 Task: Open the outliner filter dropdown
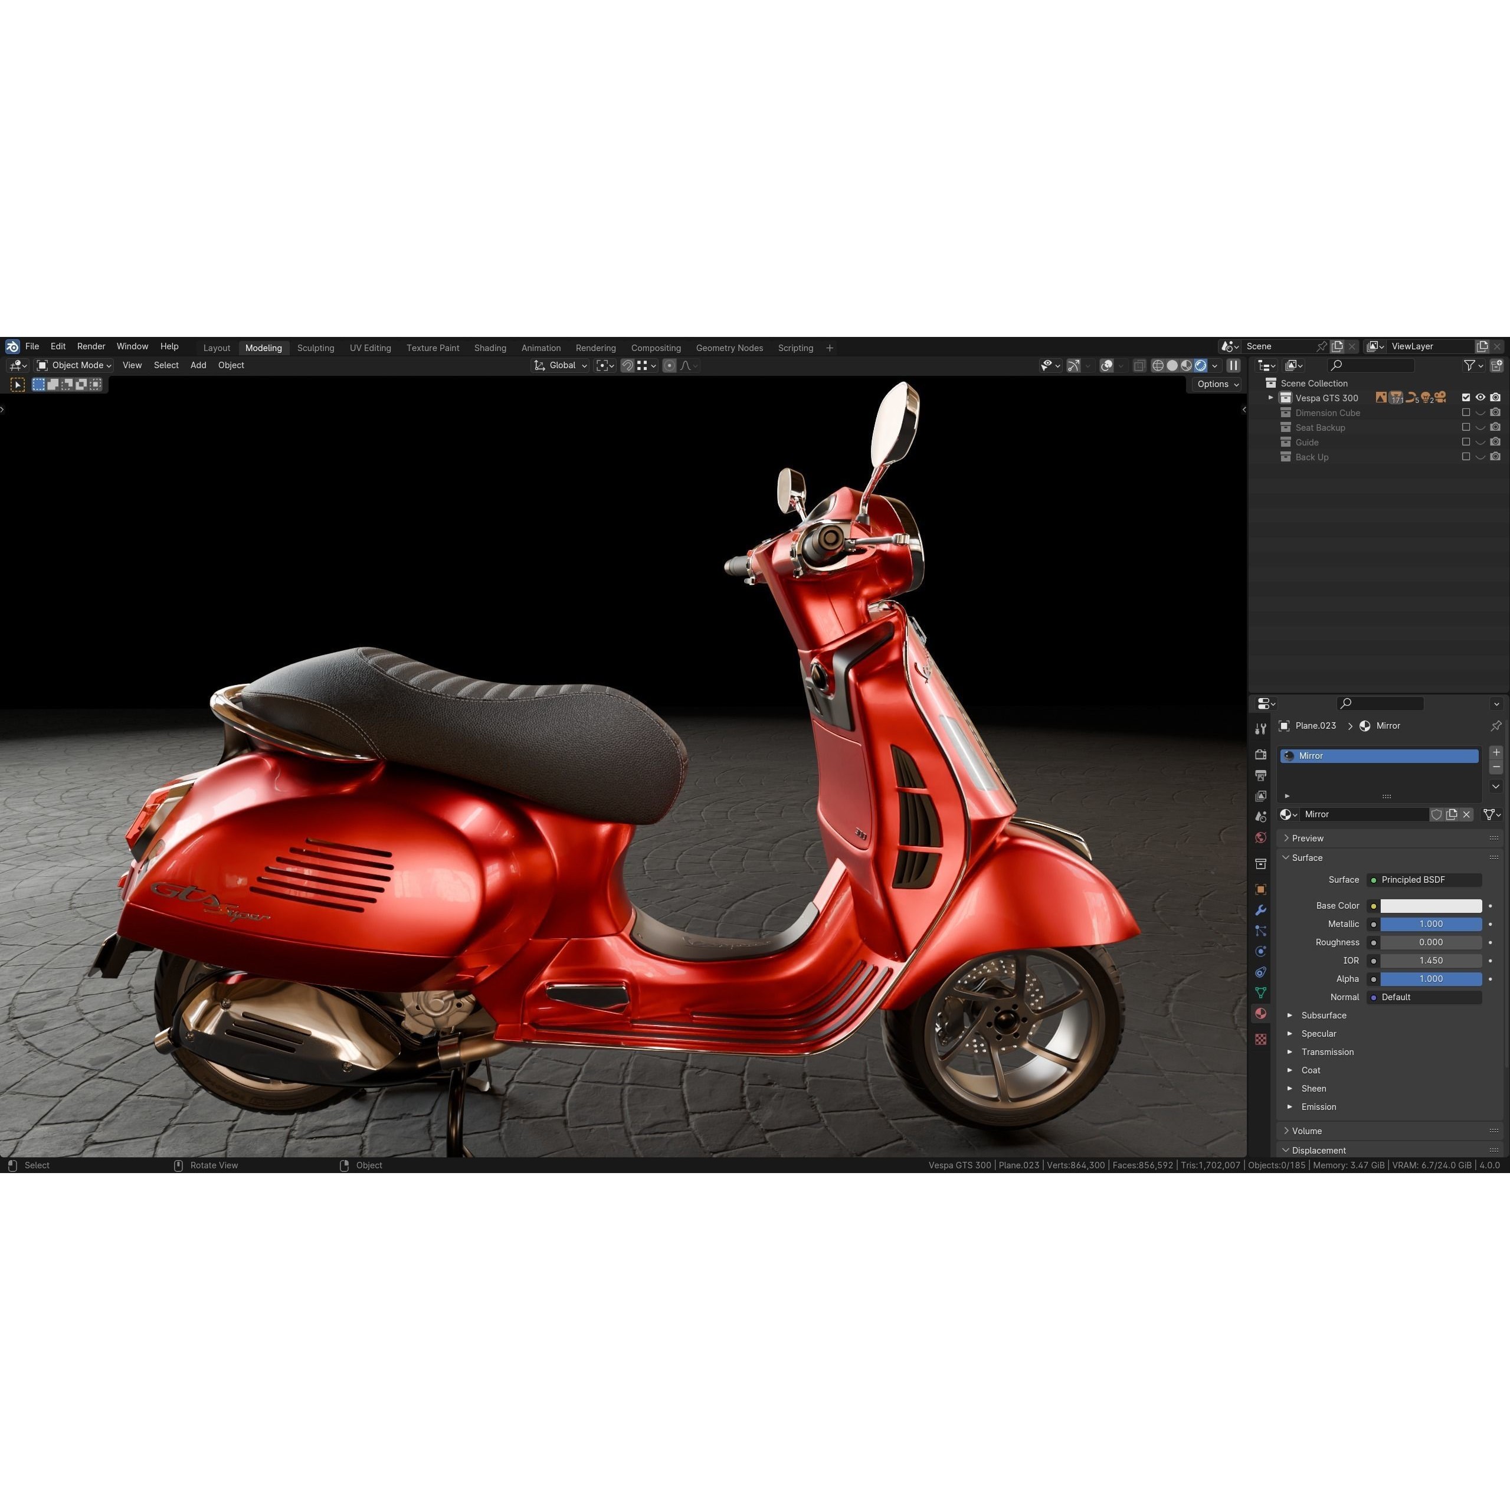point(1473,365)
